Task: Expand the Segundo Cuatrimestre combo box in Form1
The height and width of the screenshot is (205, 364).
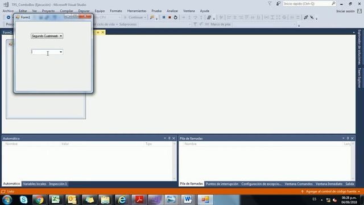Action: click(x=61, y=36)
